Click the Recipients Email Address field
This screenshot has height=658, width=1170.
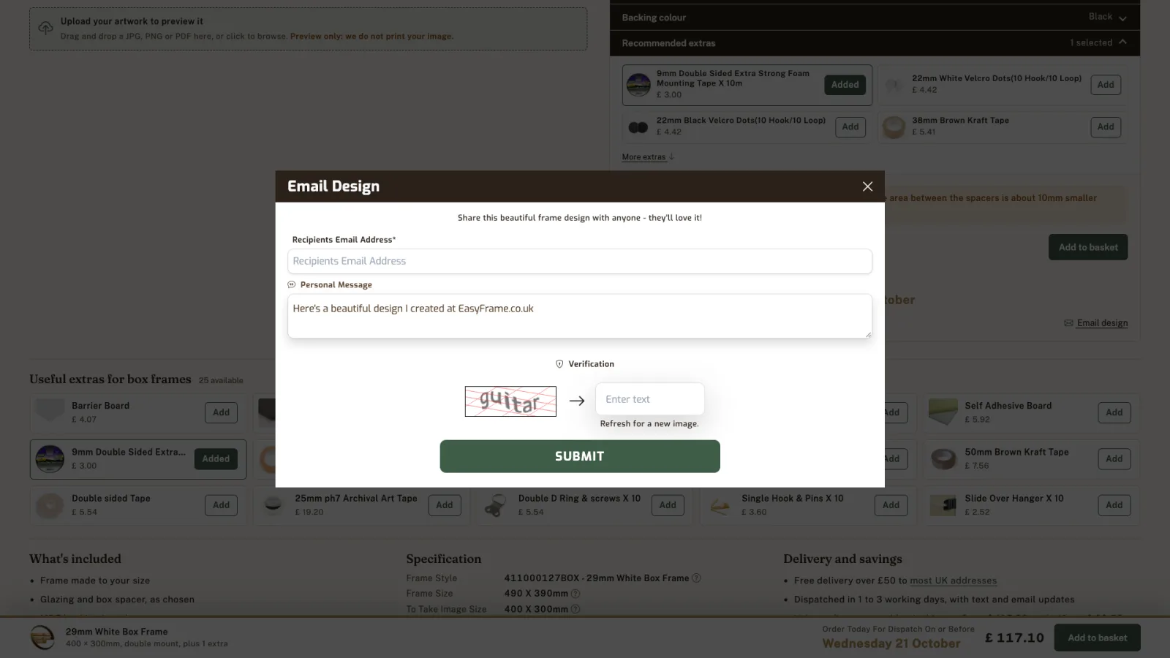point(580,261)
